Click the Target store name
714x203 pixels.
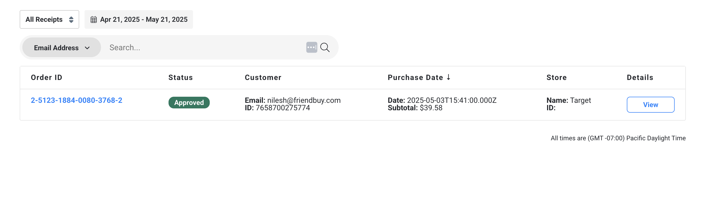coord(580,100)
